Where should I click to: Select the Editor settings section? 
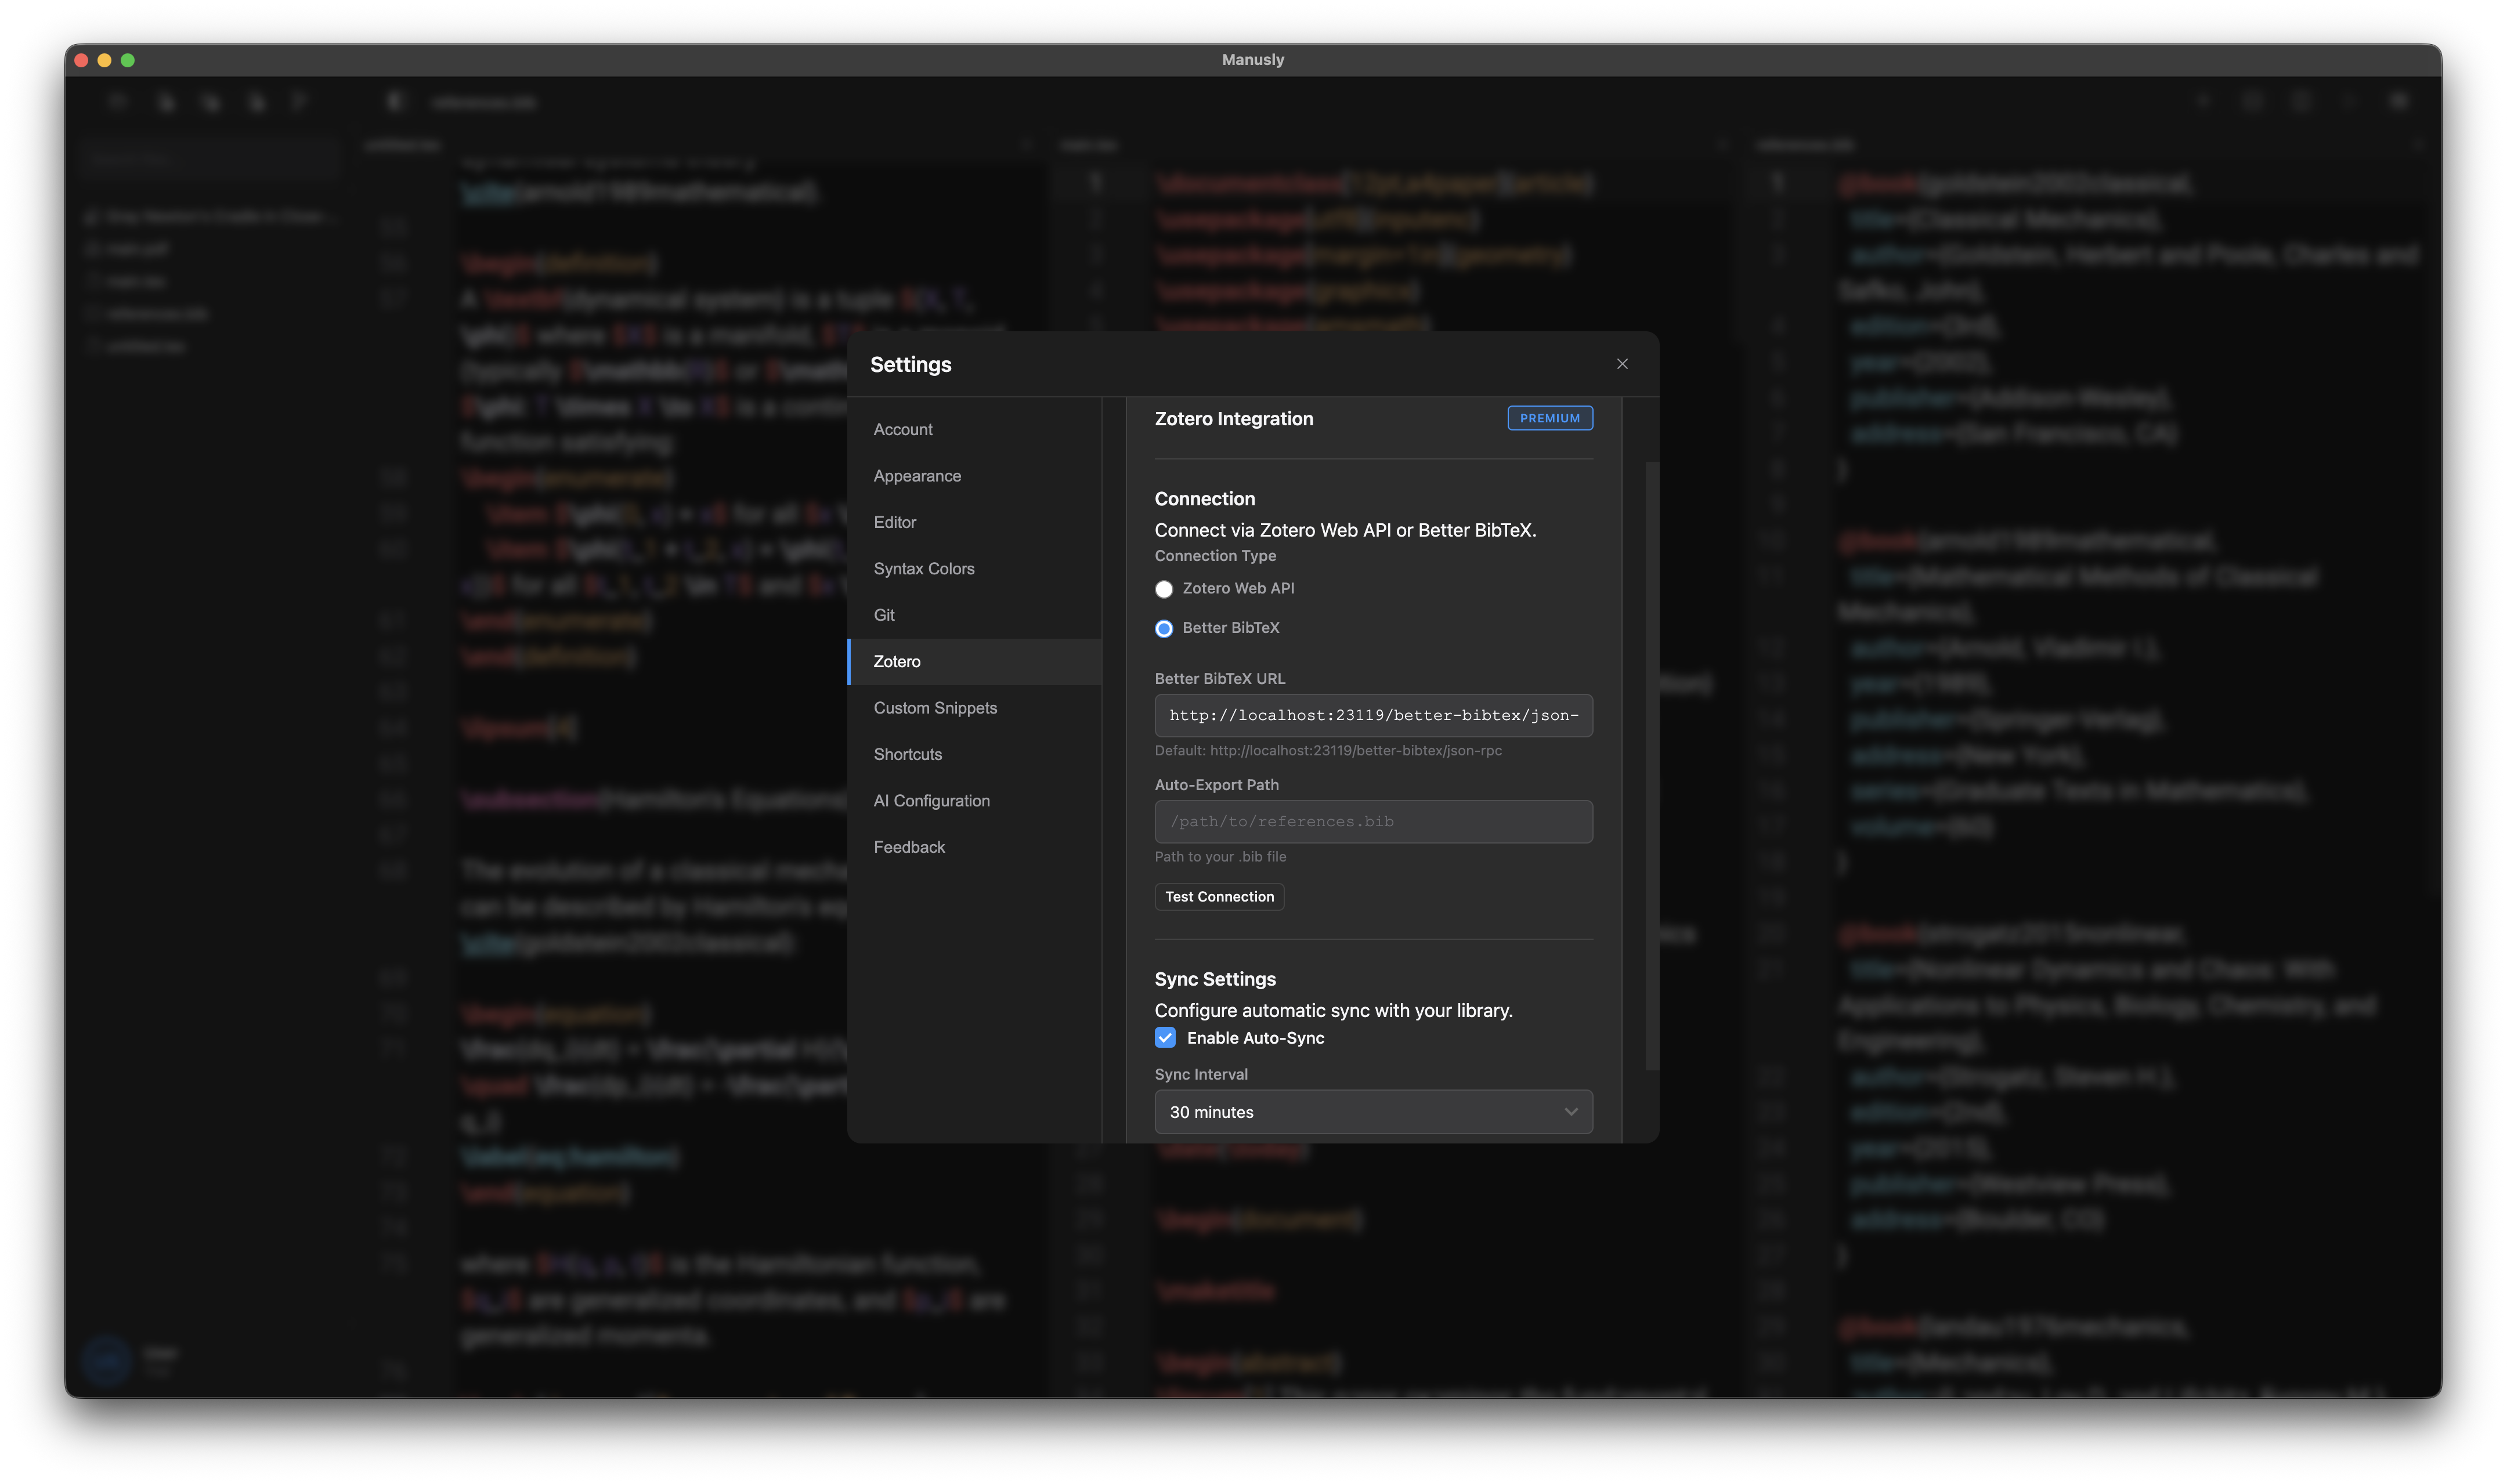(x=895, y=521)
